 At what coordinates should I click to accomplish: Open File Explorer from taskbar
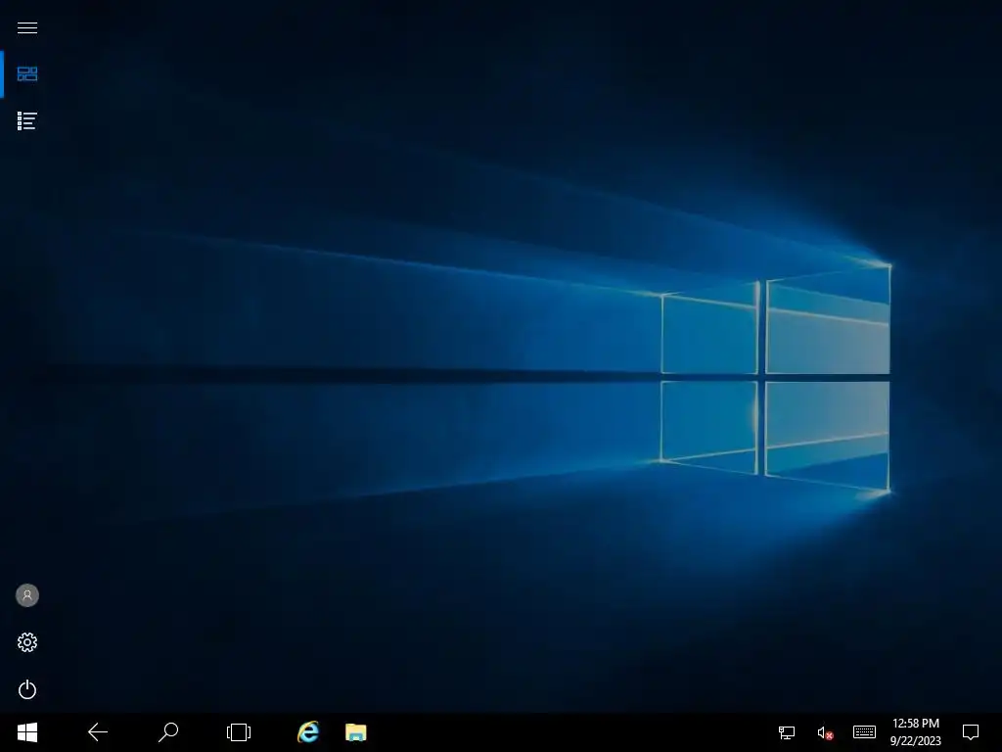pyautogui.click(x=356, y=732)
